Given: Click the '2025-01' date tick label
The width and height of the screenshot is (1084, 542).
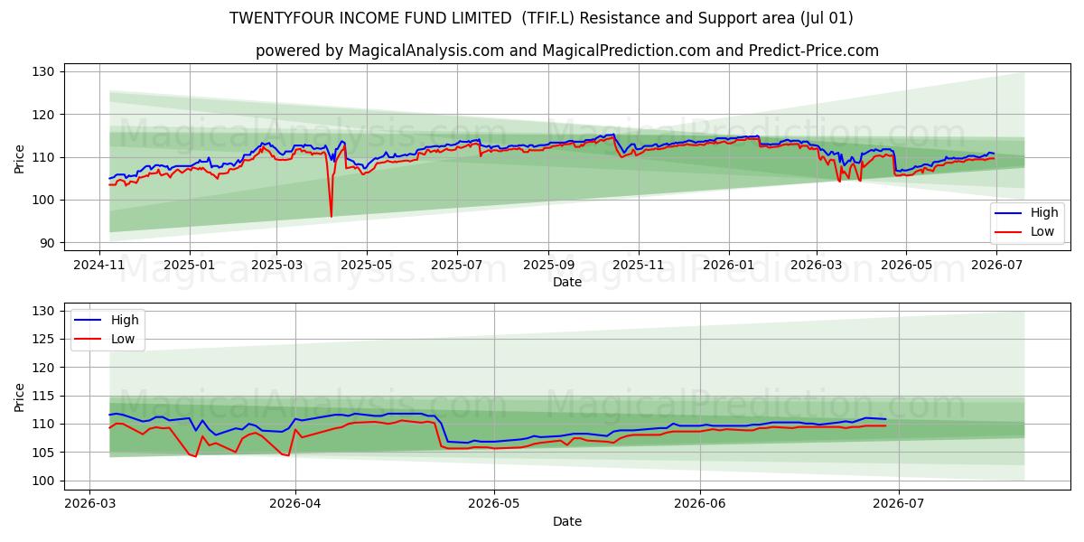Looking at the screenshot, I should [190, 265].
